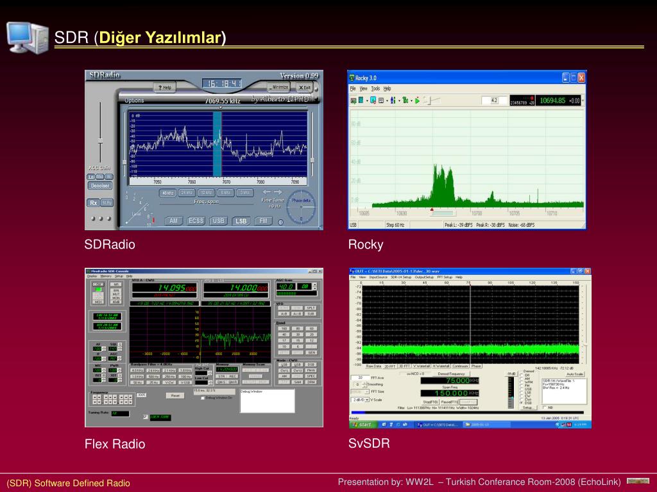Select LSB mode in SDRadio
This screenshot has width=657, height=492.
click(x=241, y=221)
